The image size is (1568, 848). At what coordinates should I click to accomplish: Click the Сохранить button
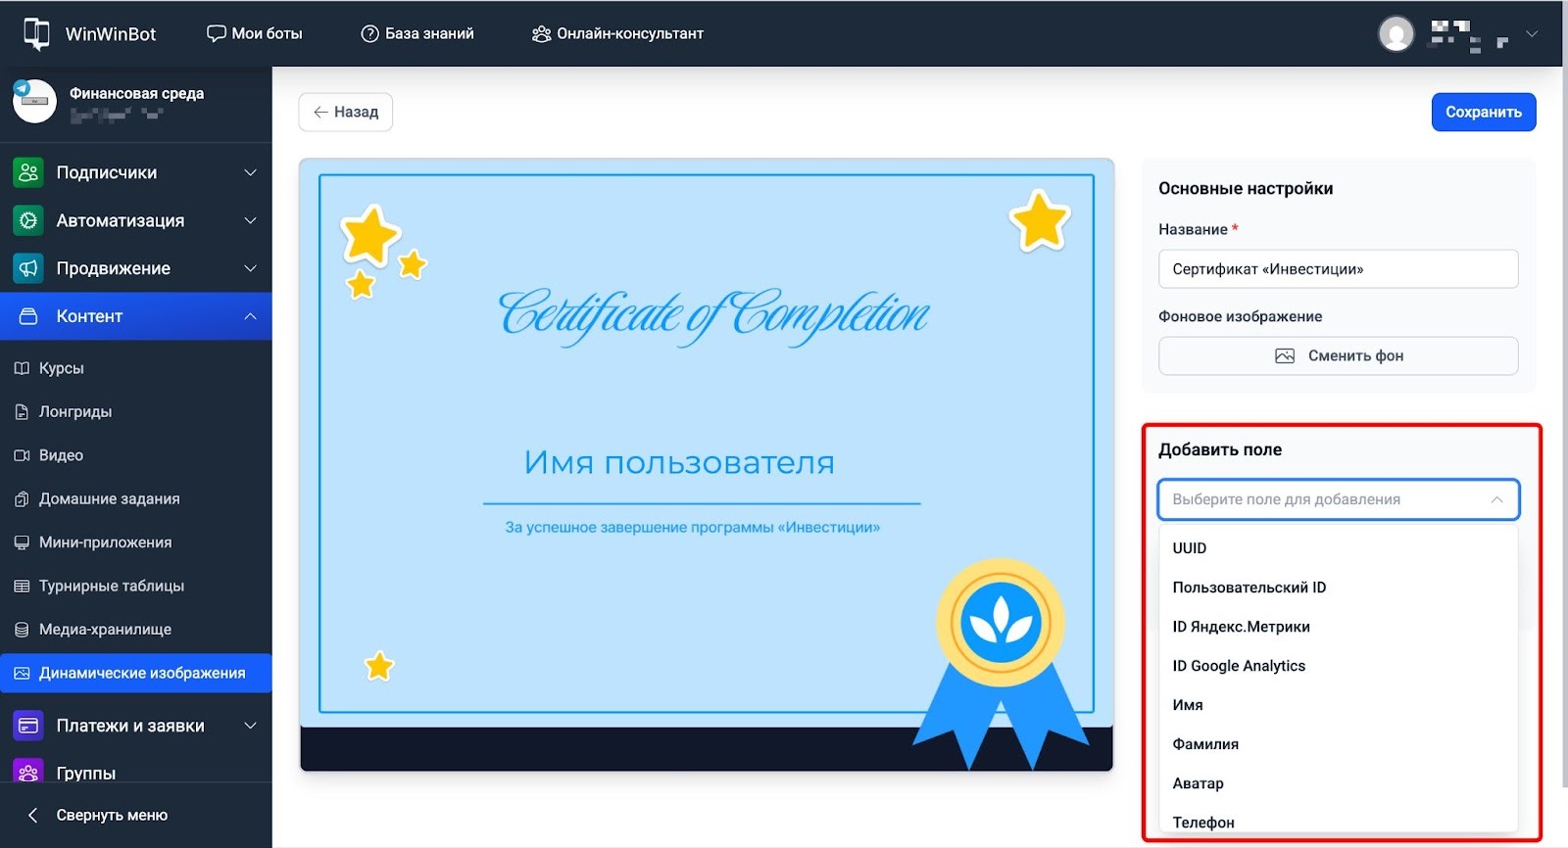tap(1483, 112)
